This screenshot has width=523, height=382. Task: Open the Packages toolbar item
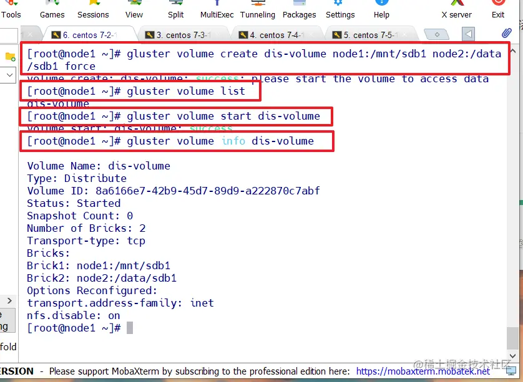pos(299,10)
